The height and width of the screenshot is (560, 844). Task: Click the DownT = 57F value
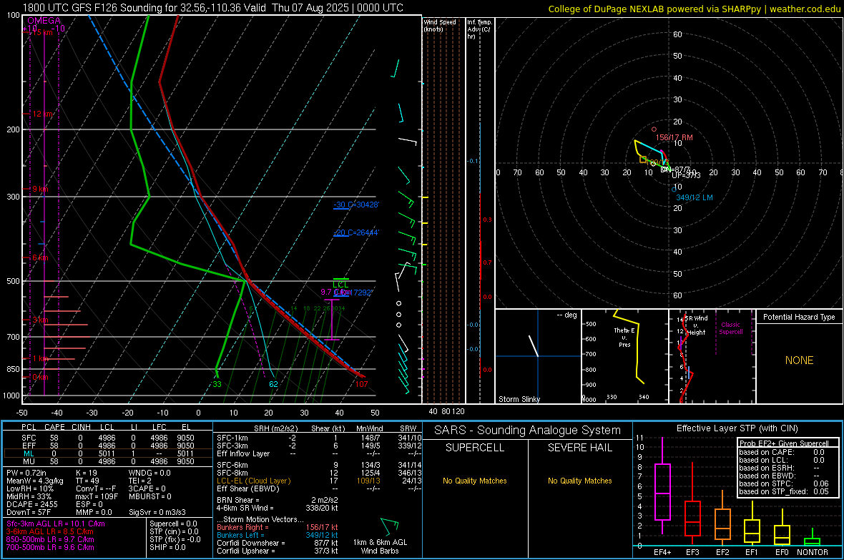(x=29, y=512)
